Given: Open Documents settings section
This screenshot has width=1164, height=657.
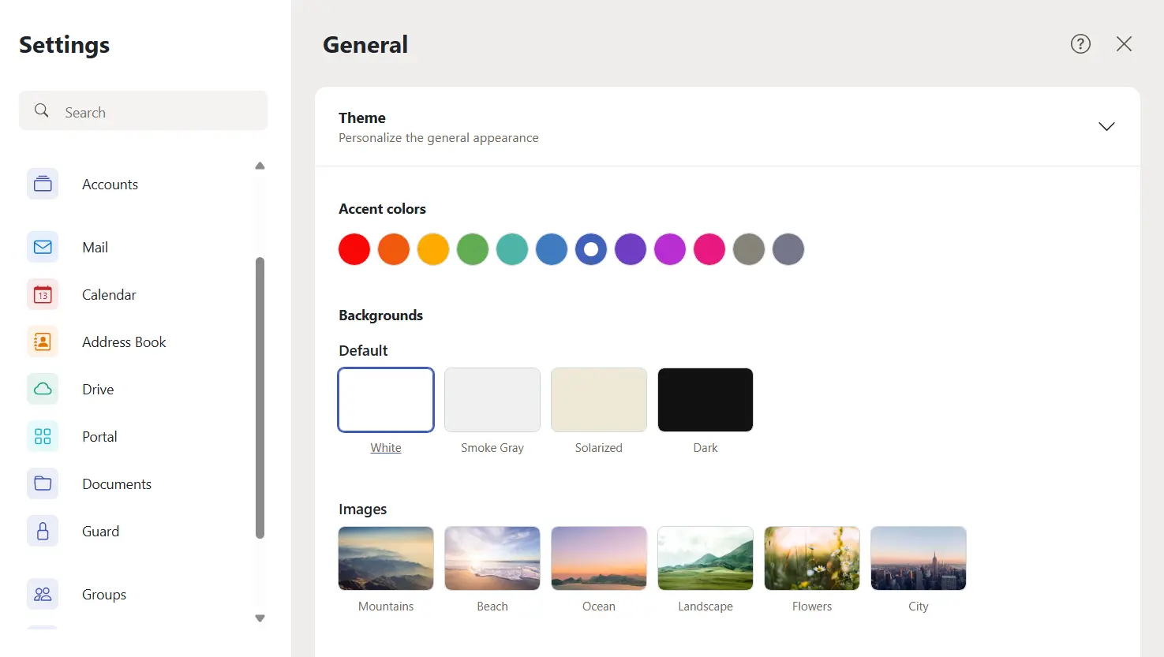Looking at the screenshot, I should [x=117, y=484].
